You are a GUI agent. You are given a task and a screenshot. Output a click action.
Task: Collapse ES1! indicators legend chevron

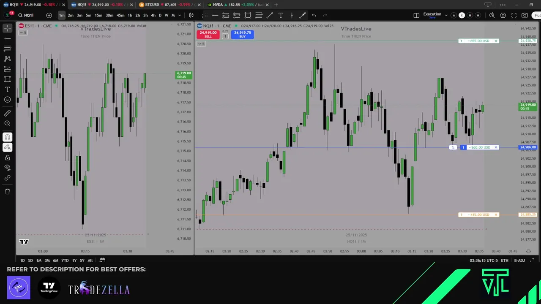23,33
